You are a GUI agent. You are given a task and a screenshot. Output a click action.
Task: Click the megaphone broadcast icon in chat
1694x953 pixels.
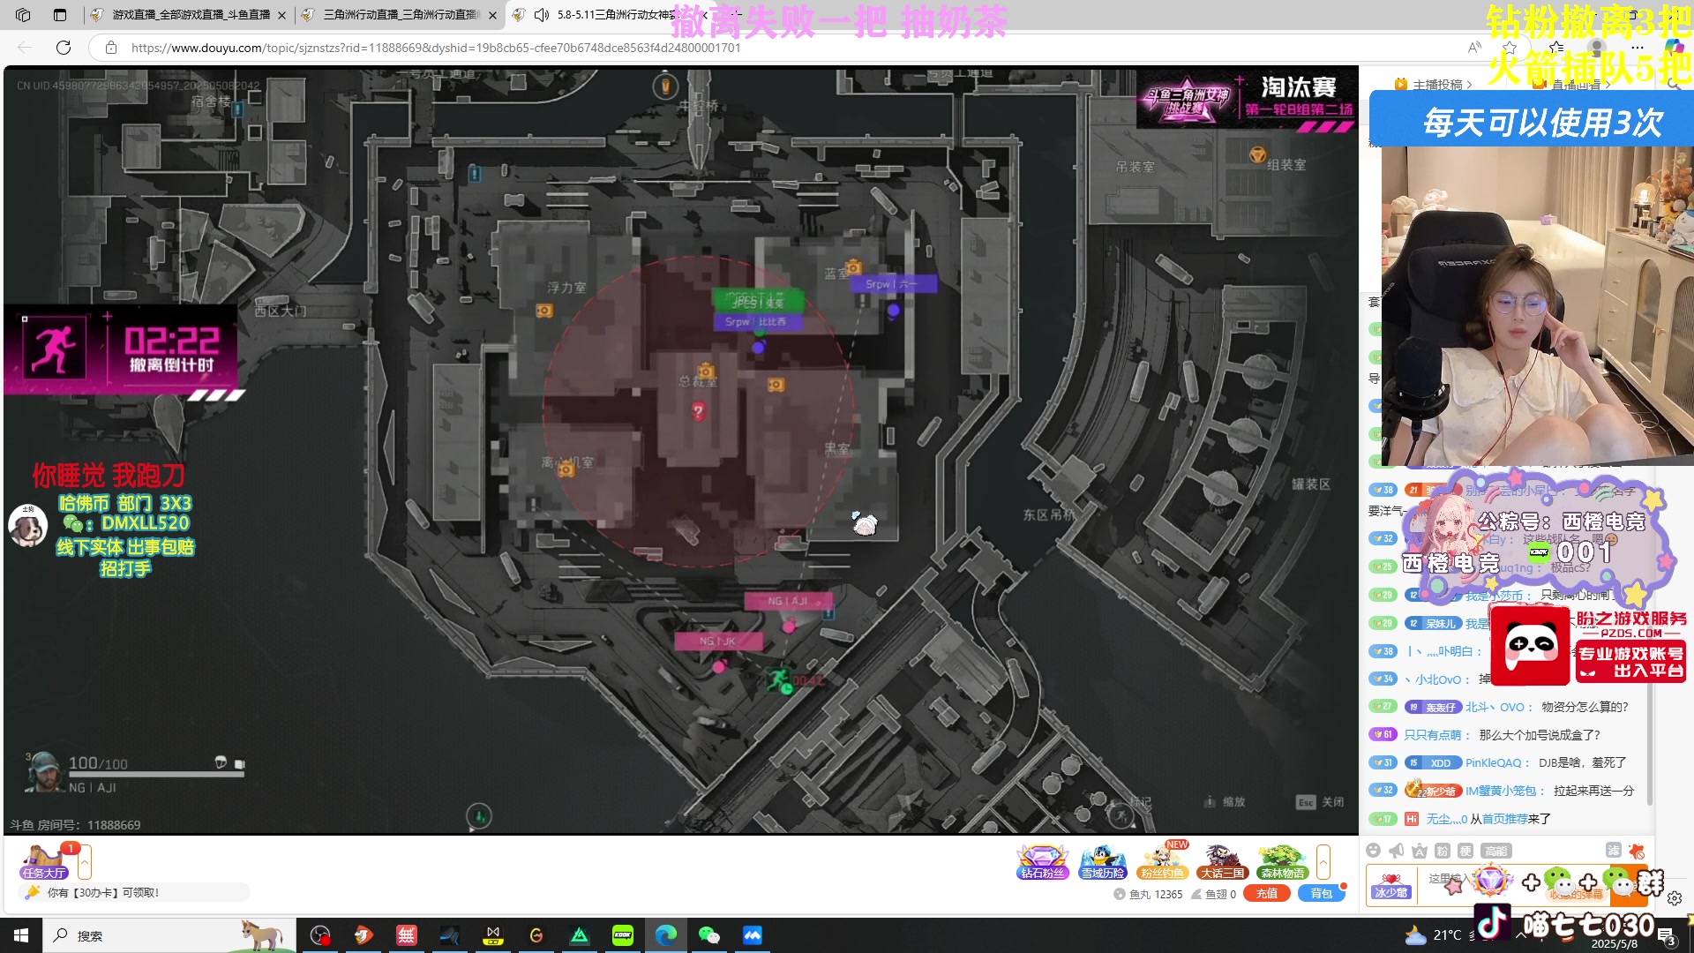[x=1396, y=851]
